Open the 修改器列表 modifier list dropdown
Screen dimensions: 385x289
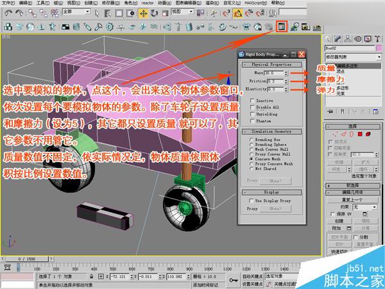[354, 57]
